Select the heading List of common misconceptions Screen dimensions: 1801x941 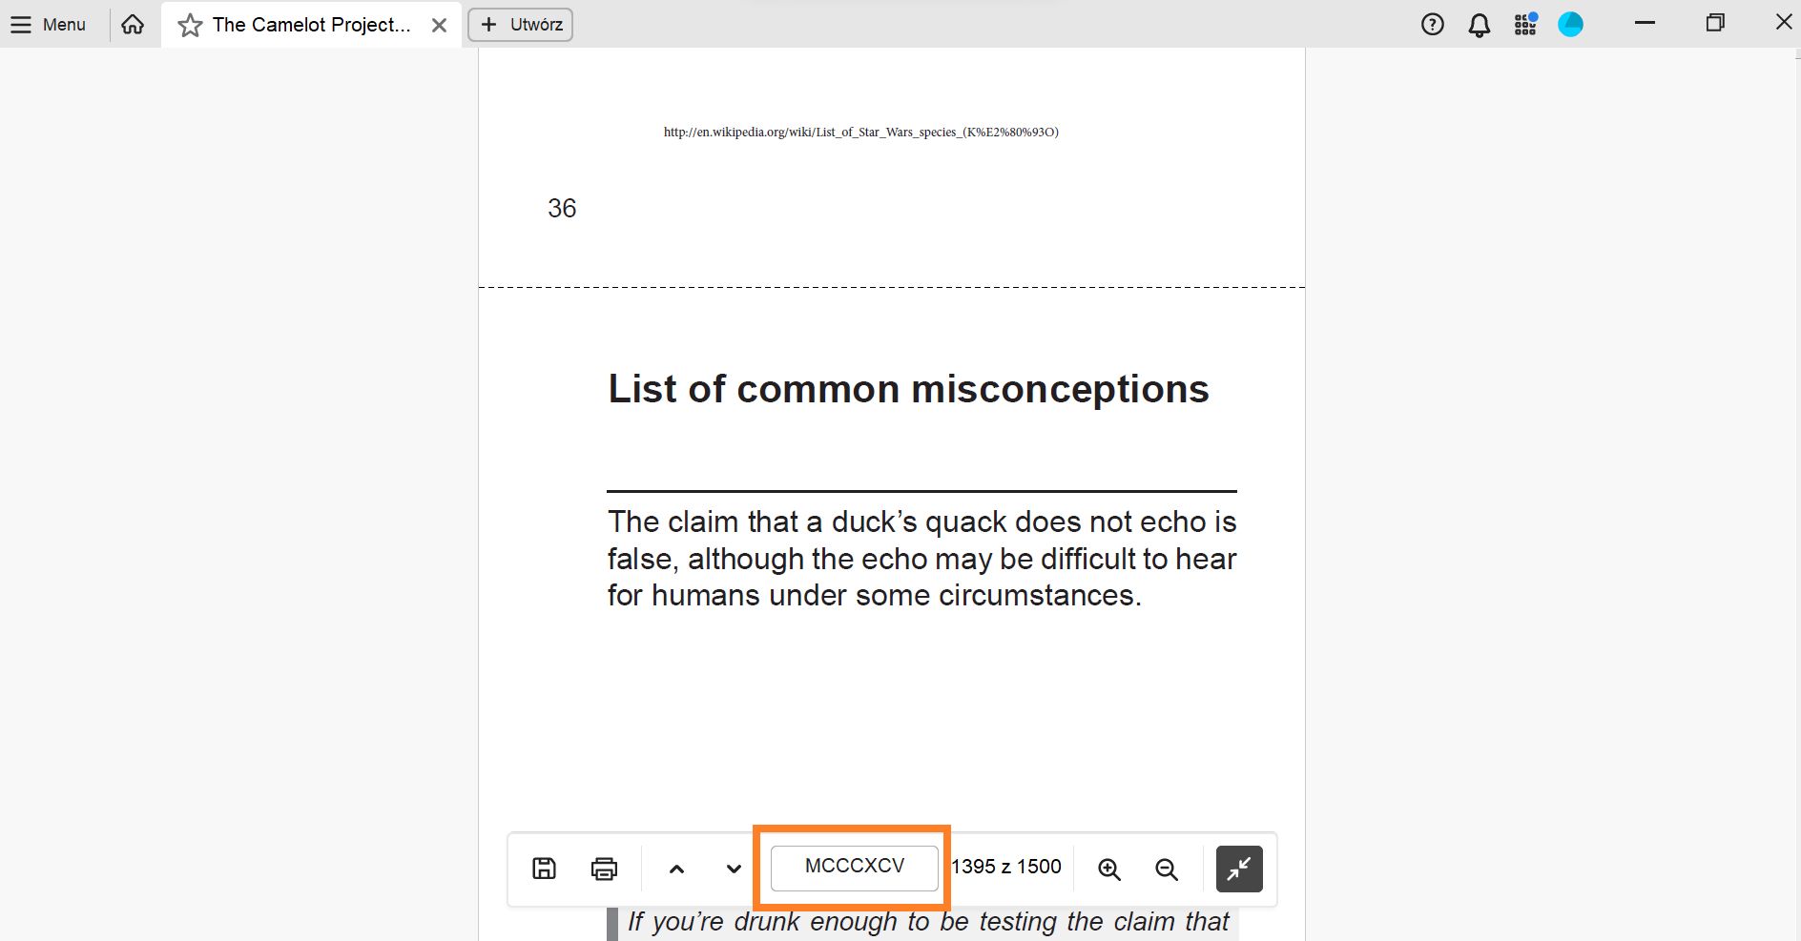[x=908, y=389]
